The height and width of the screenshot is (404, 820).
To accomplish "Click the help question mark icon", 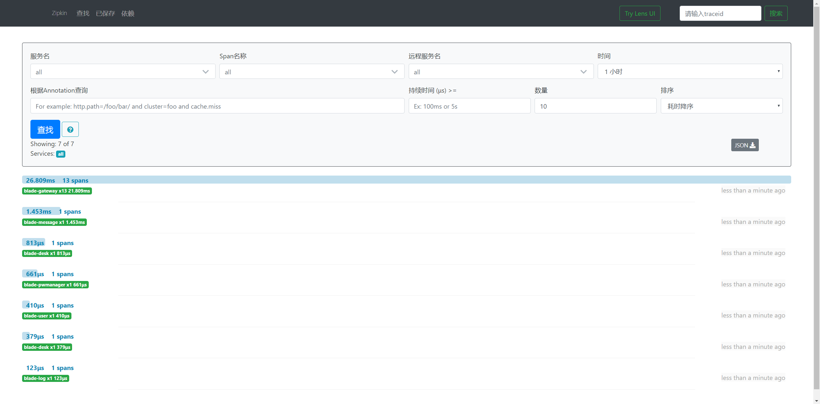I will click(x=70, y=129).
